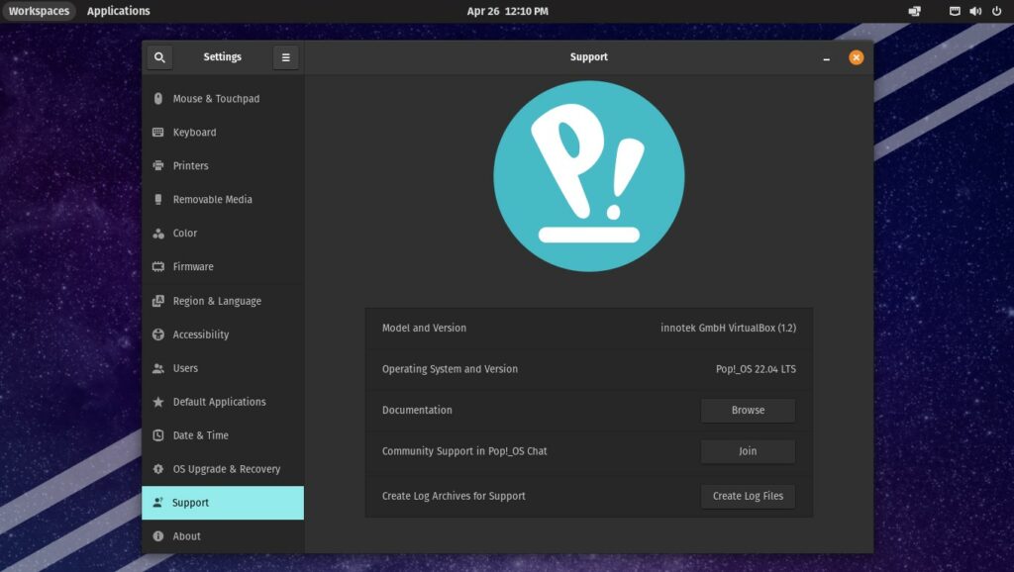1014x572 pixels.
Task: Switch to OS Upgrade & Recovery
Action: point(226,469)
